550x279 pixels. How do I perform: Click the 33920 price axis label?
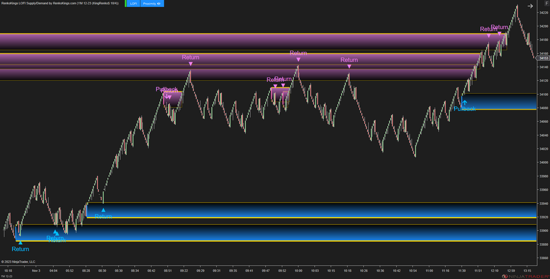(x=544, y=217)
